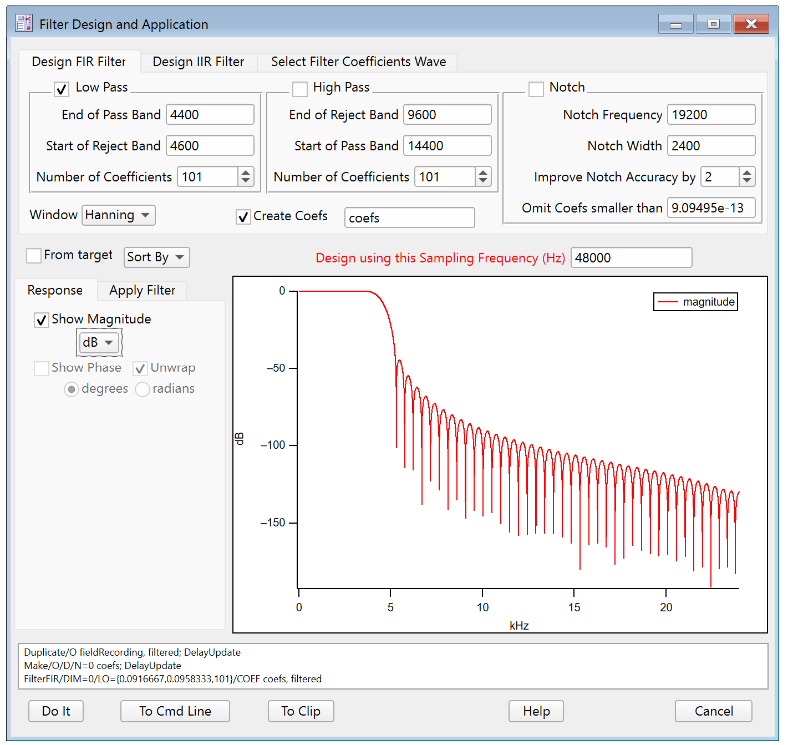Viewport: 788px width, 745px height.
Task: Enable the High Pass checkbox
Action: click(x=300, y=89)
